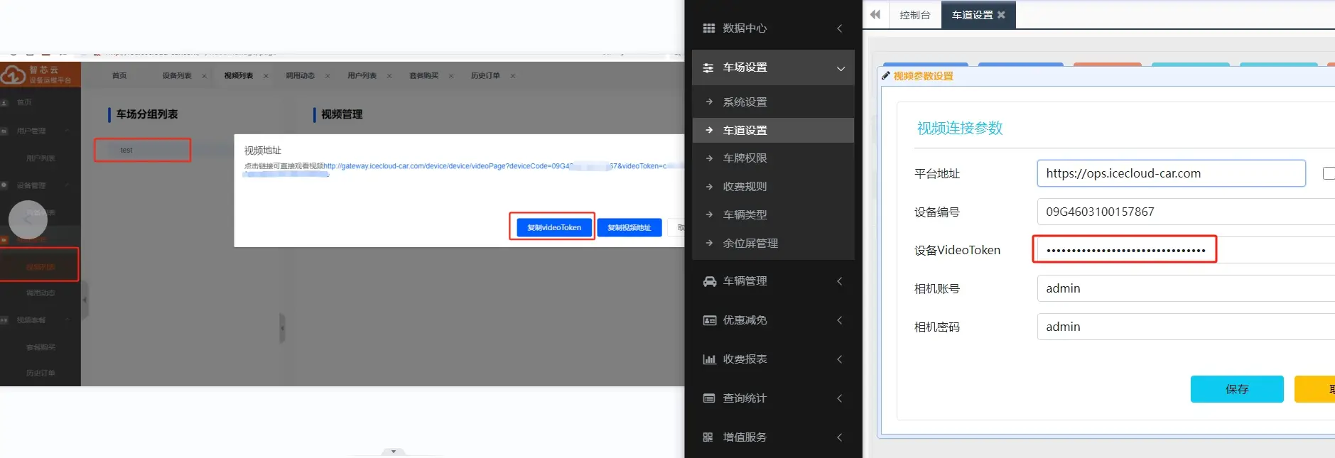The image size is (1335, 458).
Task: Click the arrow icon beside 系统设置
Action: (709, 102)
